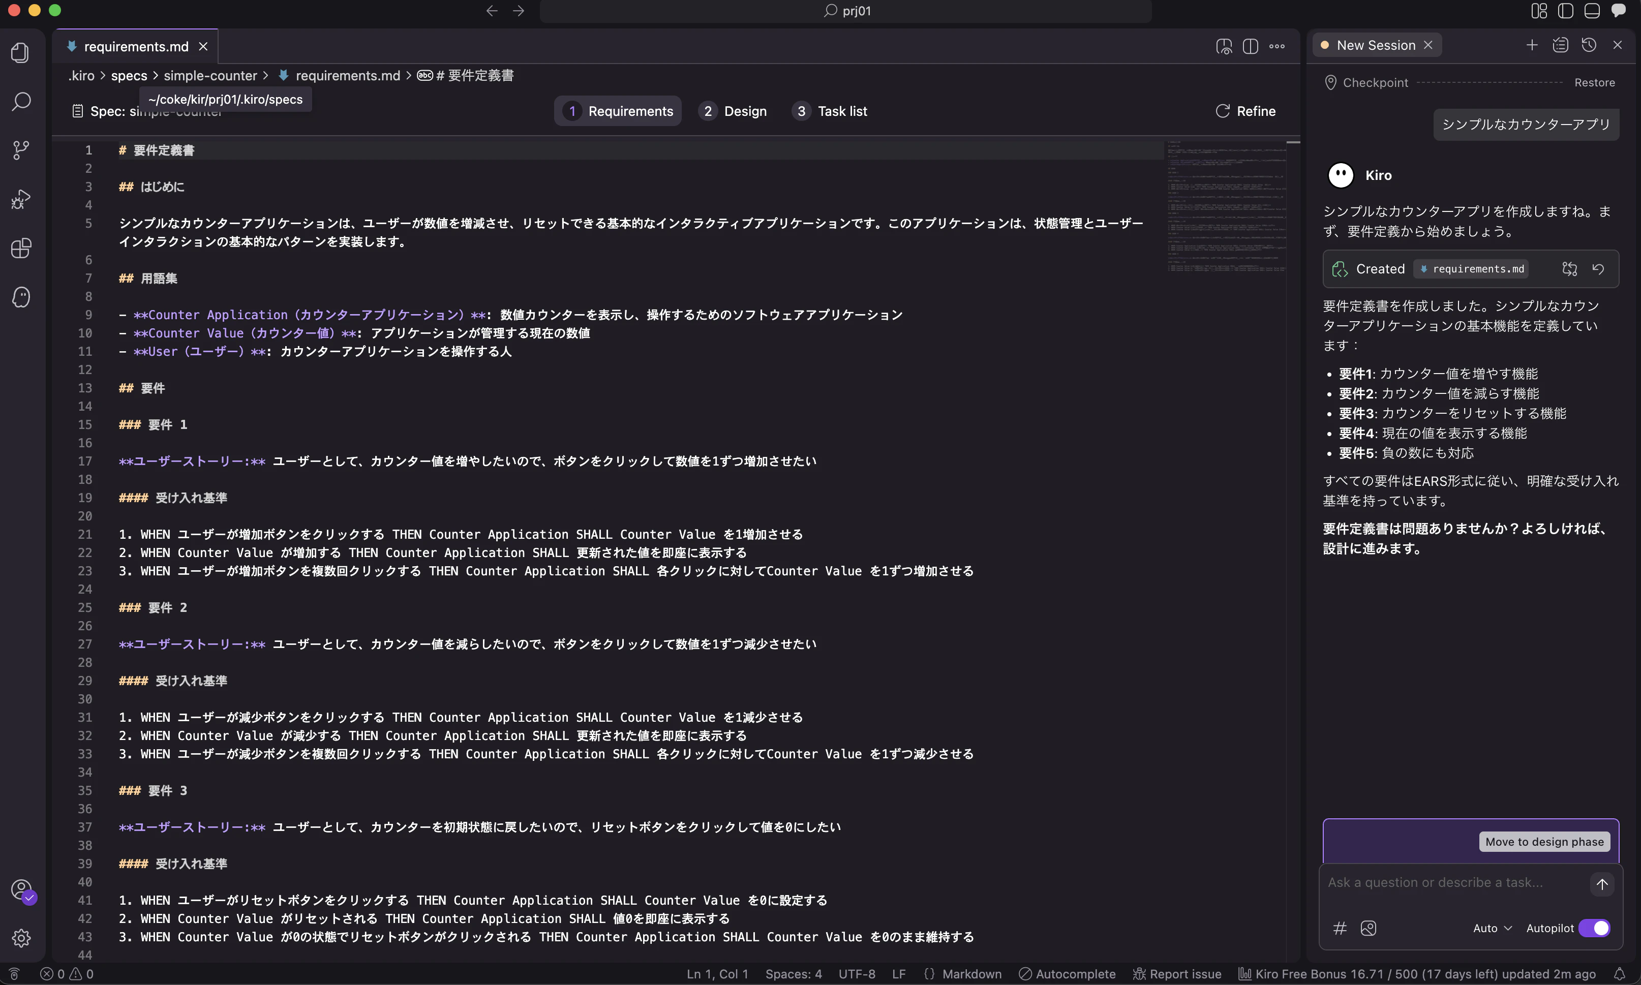Viewport: 1641px width, 985px height.
Task: Click Restore next to the checkpoint
Action: (1595, 82)
